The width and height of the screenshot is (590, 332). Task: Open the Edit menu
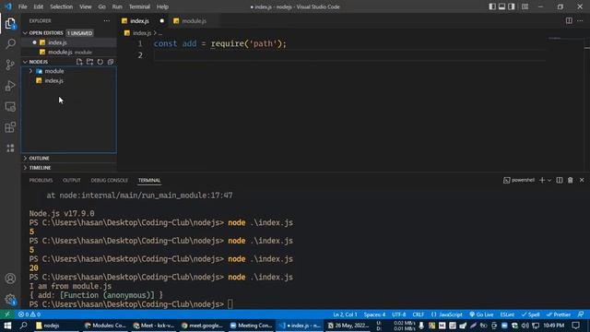point(39,6)
